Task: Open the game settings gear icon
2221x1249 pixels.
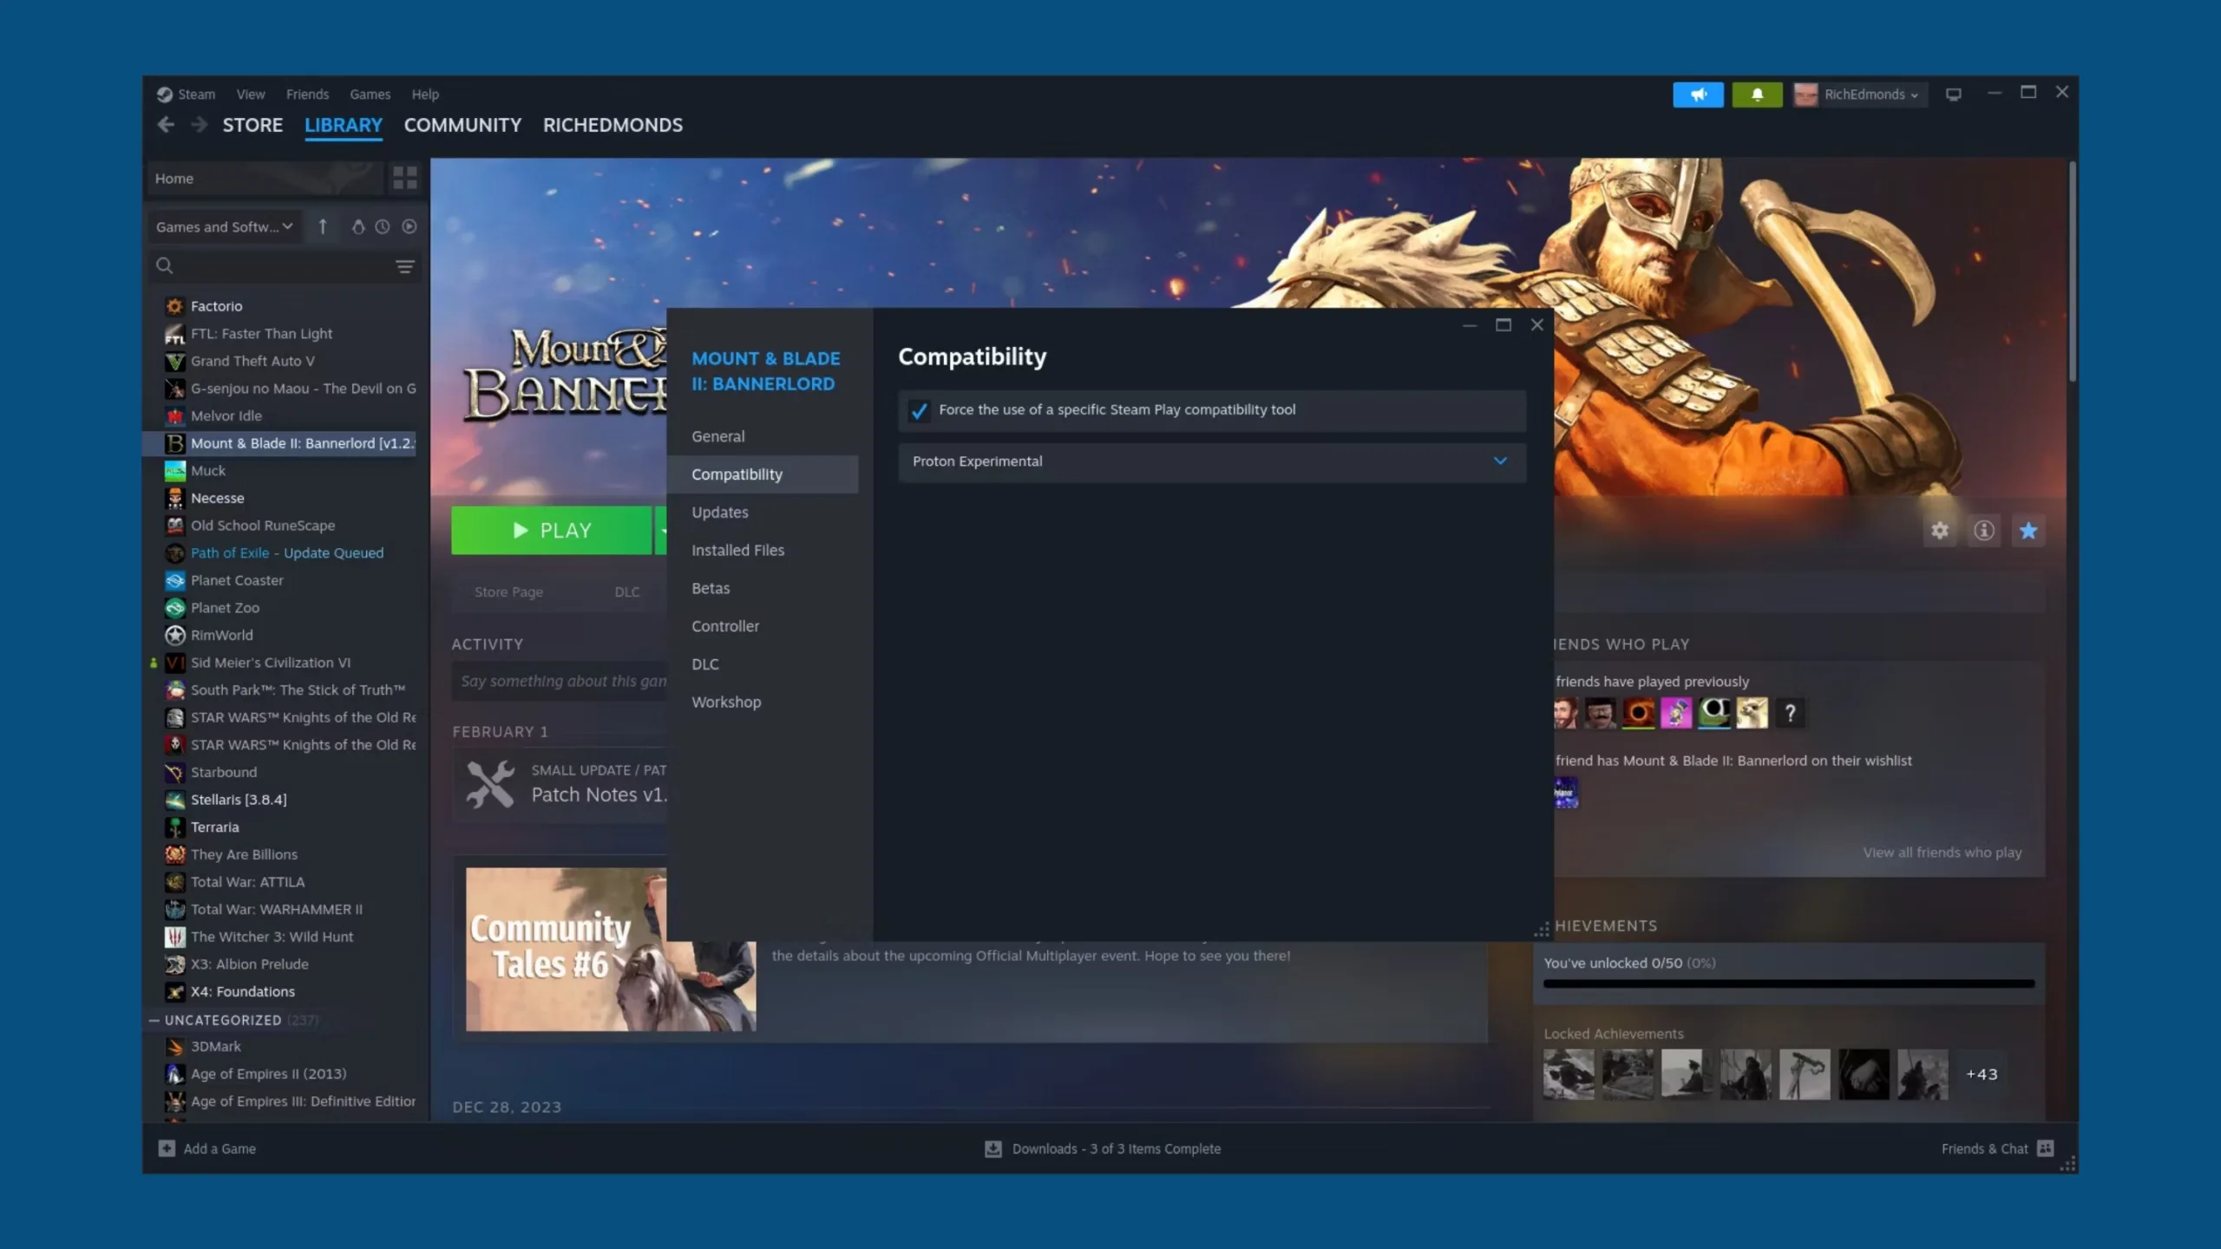Action: [x=1940, y=530]
